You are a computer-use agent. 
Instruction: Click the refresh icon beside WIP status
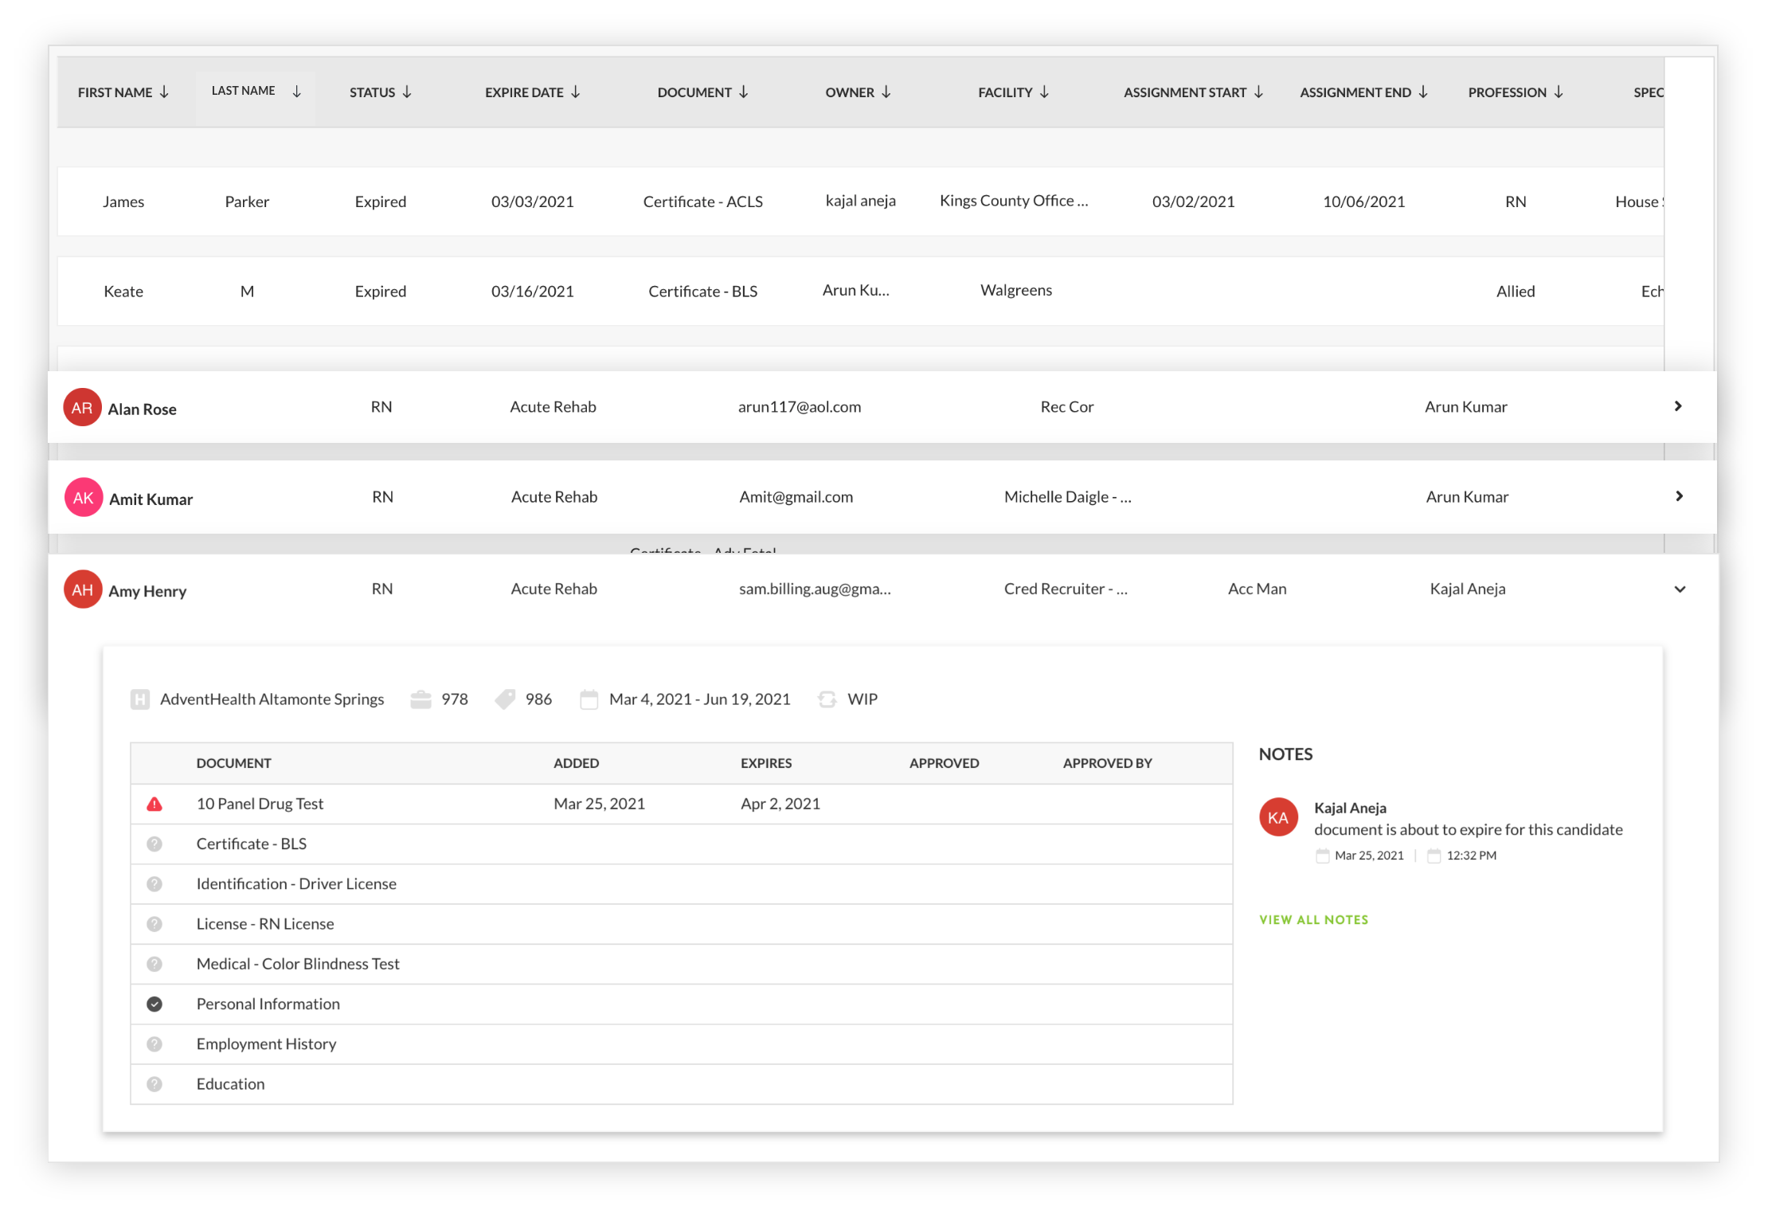pyautogui.click(x=827, y=699)
